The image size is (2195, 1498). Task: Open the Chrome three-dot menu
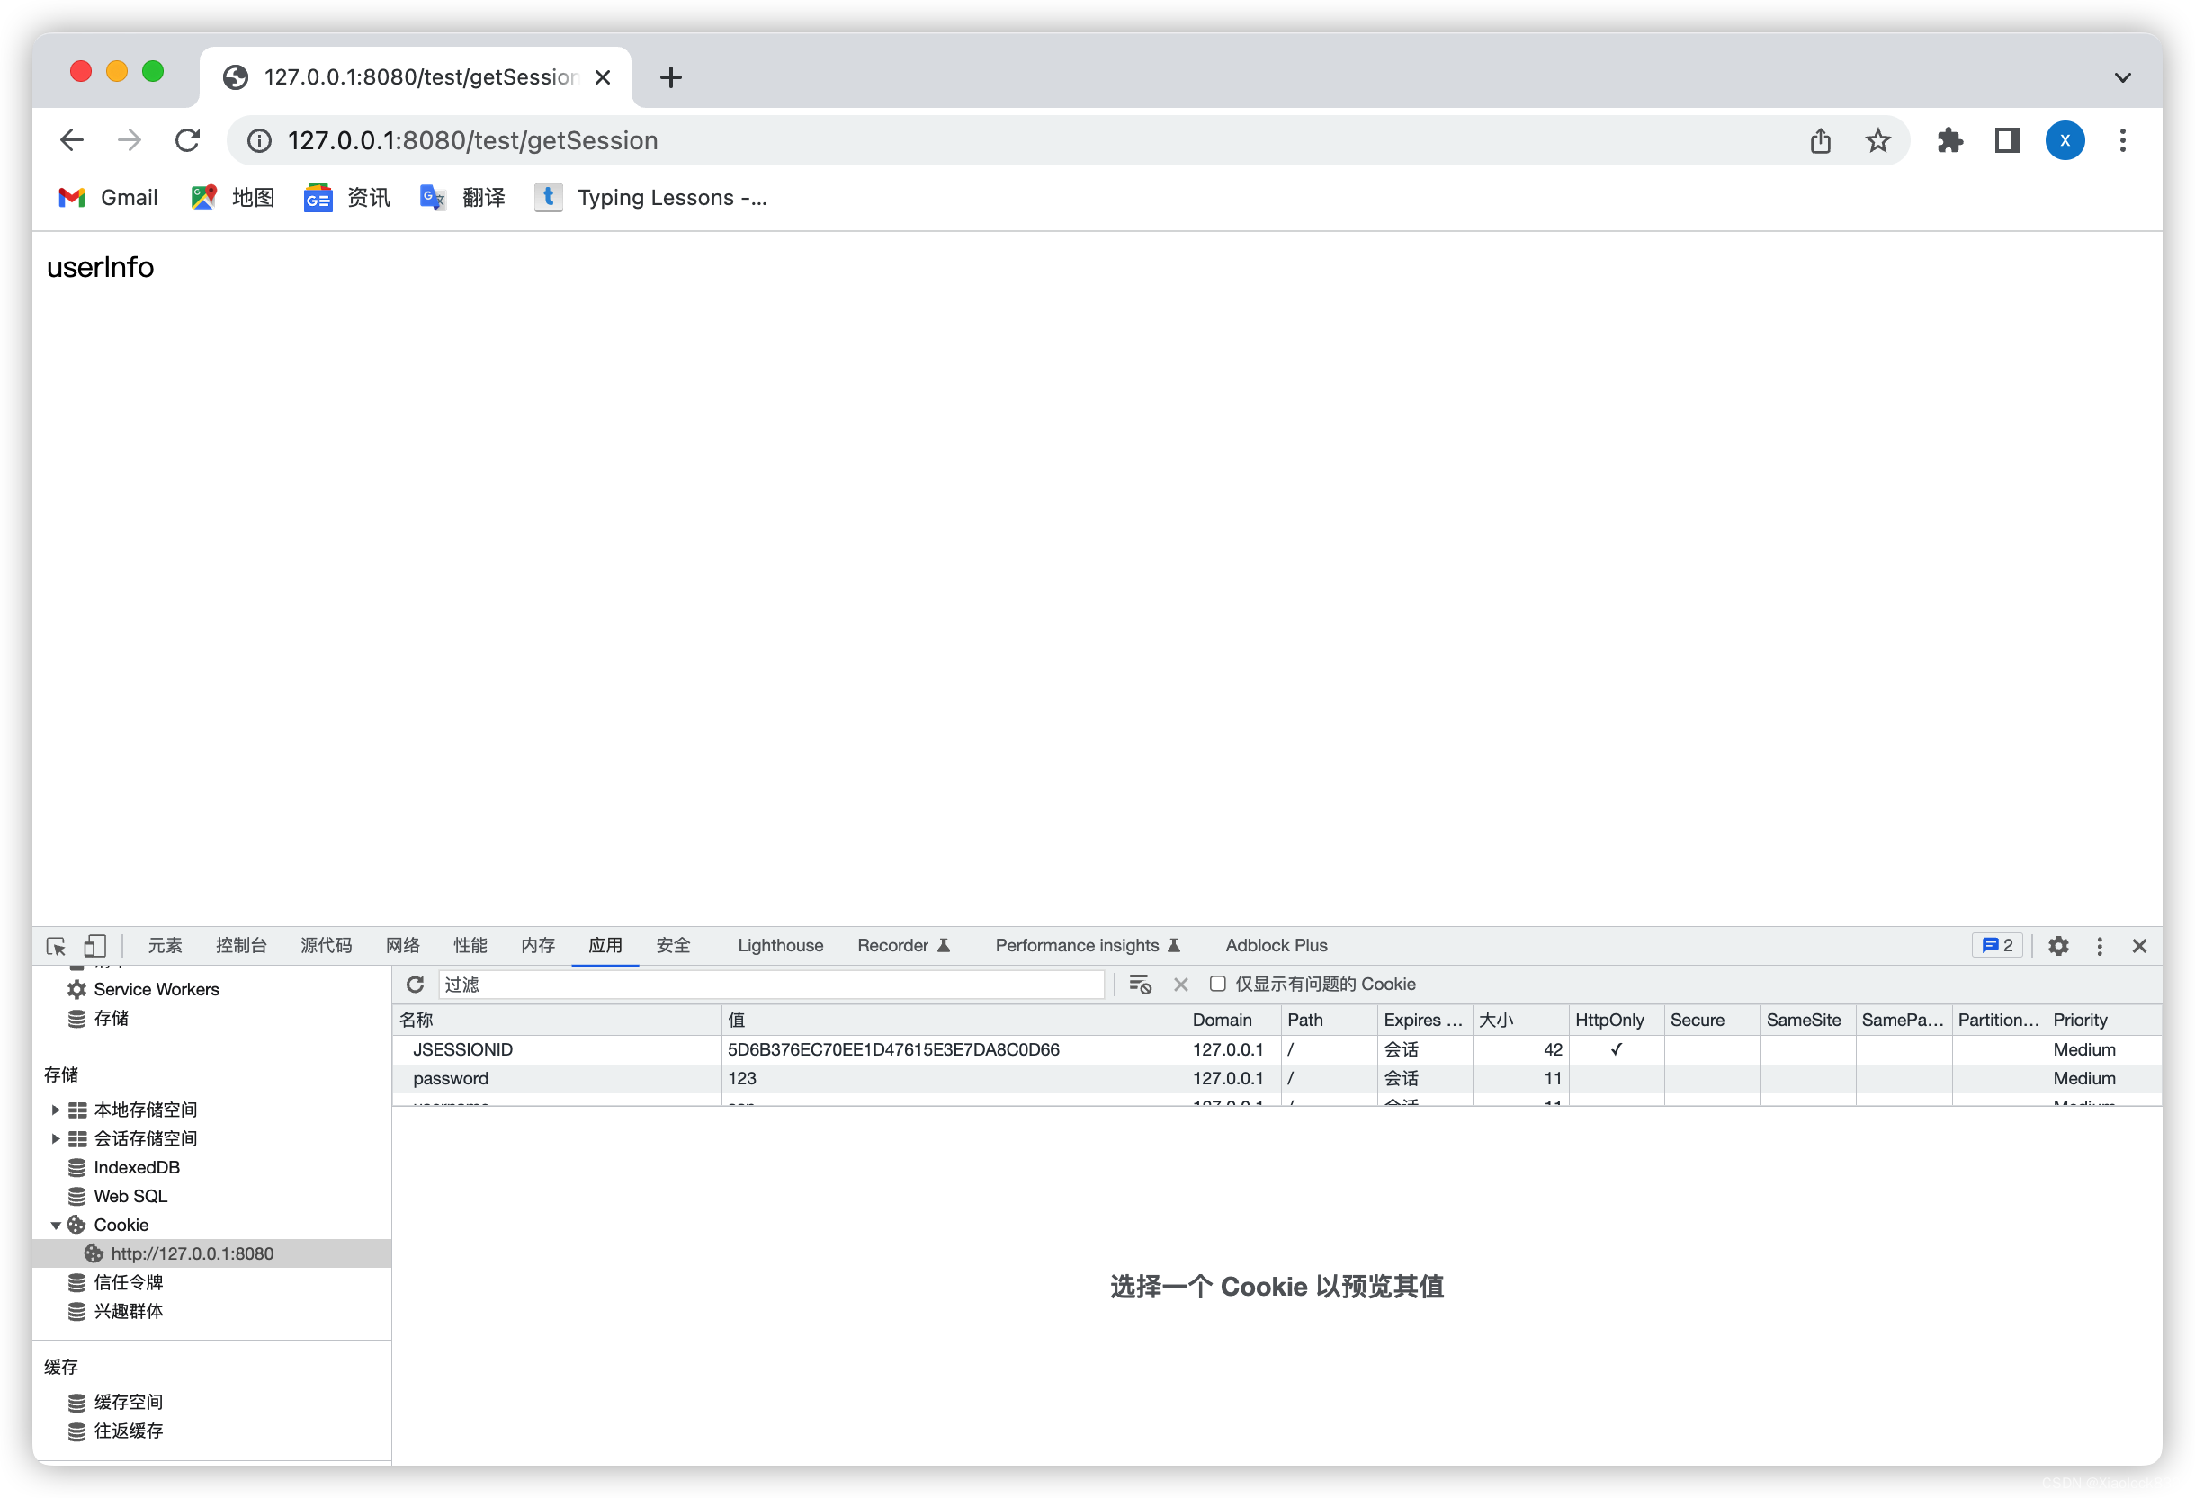point(2122,140)
